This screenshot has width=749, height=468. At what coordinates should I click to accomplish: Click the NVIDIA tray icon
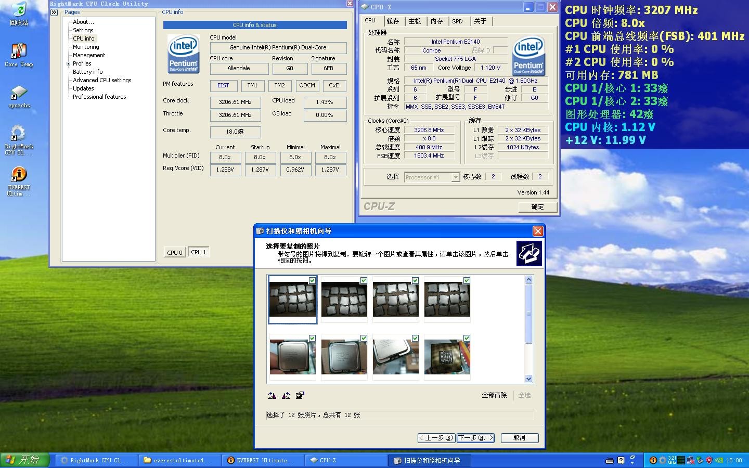[x=718, y=460]
